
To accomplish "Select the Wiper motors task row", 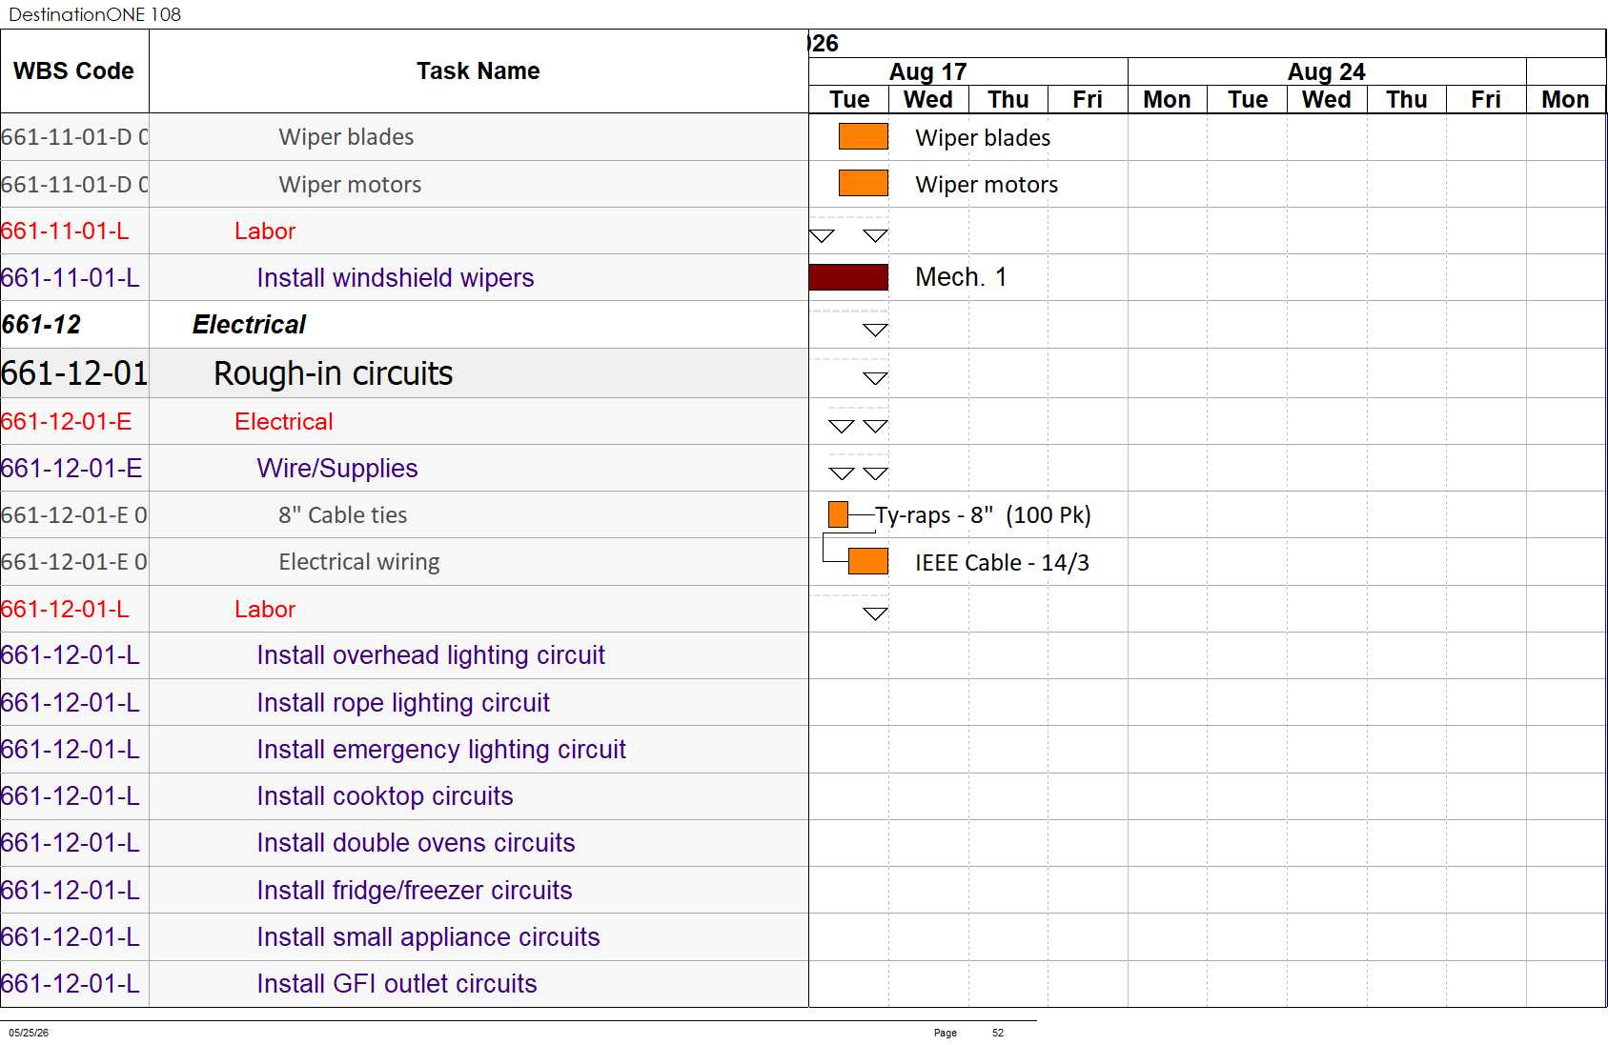I will click(404, 184).
